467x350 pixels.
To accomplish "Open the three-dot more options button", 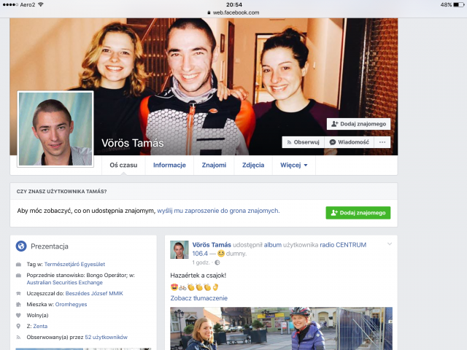I will click(382, 142).
